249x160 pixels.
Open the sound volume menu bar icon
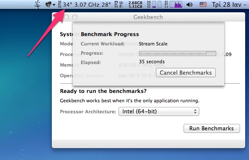pyautogui.click(x=189, y=5)
